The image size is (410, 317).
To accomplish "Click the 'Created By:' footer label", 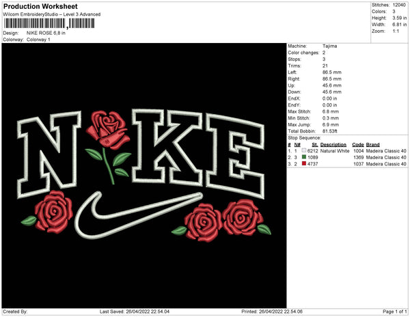I will pos(15,312).
